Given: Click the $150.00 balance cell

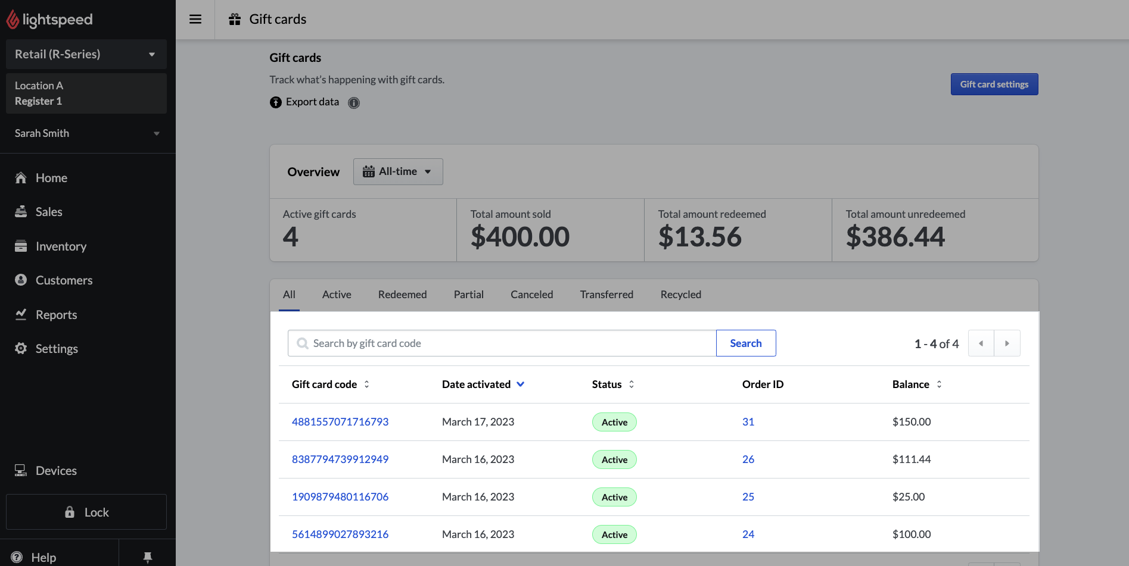Looking at the screenshot, I should (x=912, y=422).
